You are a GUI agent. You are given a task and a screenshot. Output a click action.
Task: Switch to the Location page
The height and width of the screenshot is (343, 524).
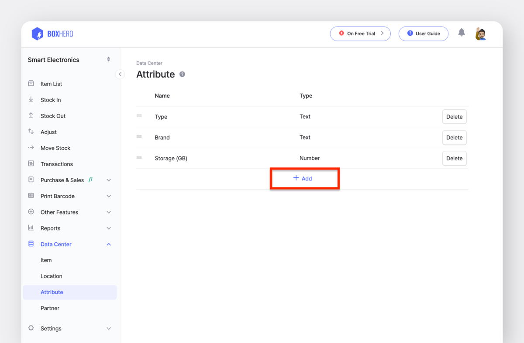click(51, 276)
